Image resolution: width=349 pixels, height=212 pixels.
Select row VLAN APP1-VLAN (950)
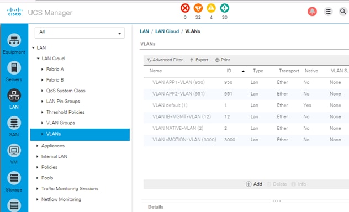coord(246,82)
